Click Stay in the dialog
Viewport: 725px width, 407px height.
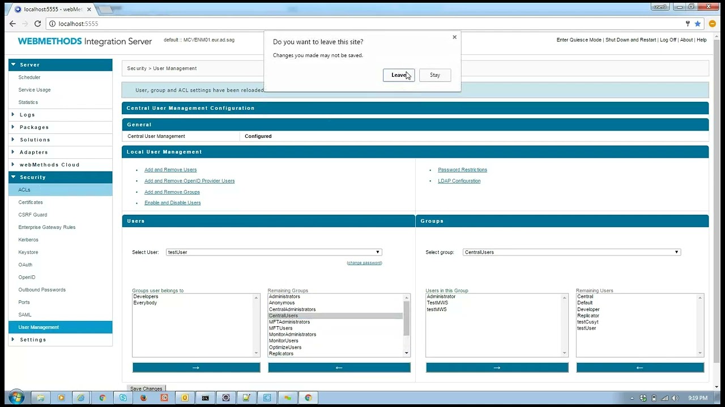435,75
